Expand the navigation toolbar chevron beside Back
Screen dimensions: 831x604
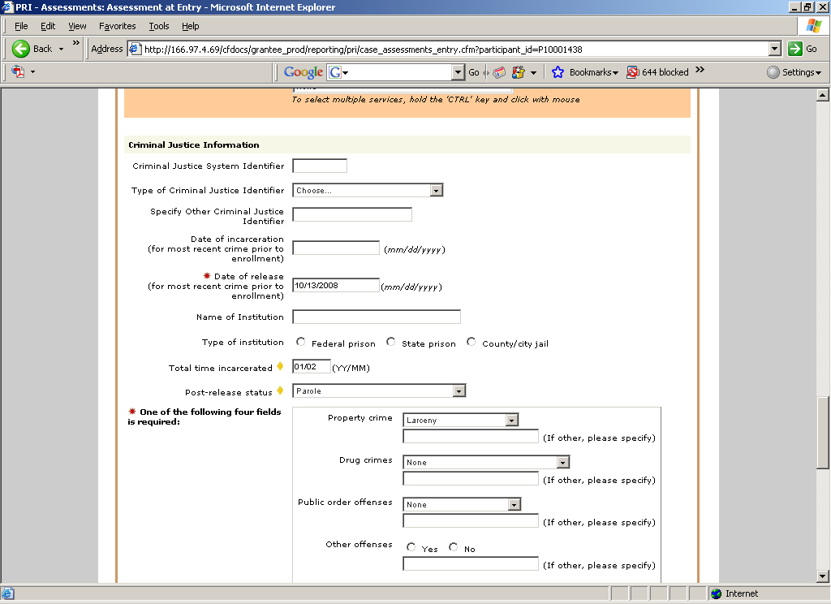click(75, 42)
